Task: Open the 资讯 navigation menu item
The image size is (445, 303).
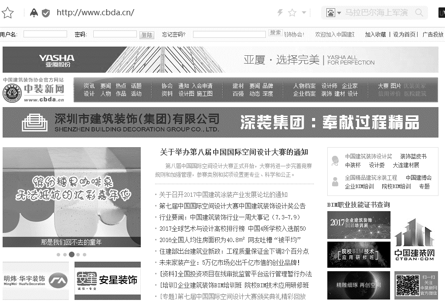Action: [x=89, y=86]
